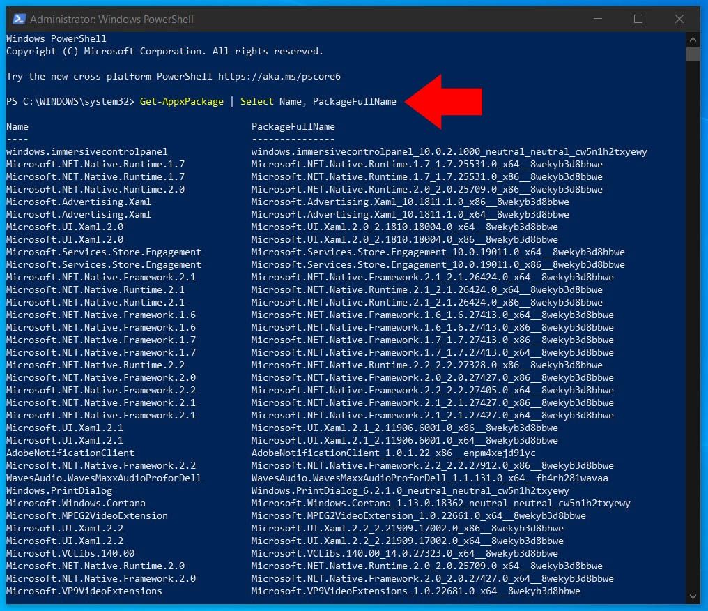Click Microsoft.NET.Native.Framework.2.0_2.0.27427.0_x86 full name

point(433,378)
